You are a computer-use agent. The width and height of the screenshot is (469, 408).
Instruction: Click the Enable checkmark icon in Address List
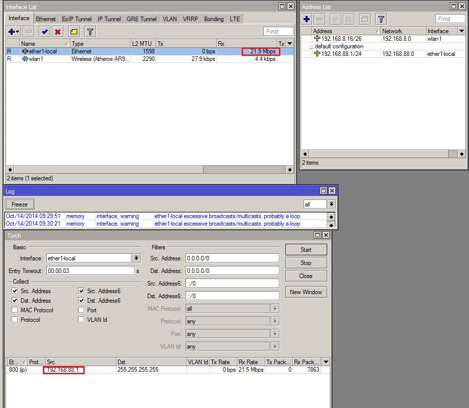(335, 20)
